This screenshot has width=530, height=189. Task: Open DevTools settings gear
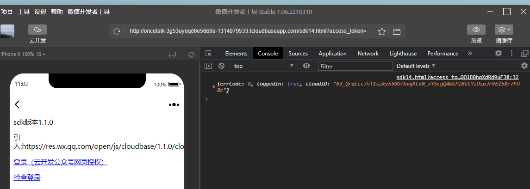click(498, 53)
